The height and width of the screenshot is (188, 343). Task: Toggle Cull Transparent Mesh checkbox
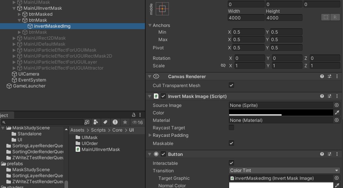tap(231, 85)
